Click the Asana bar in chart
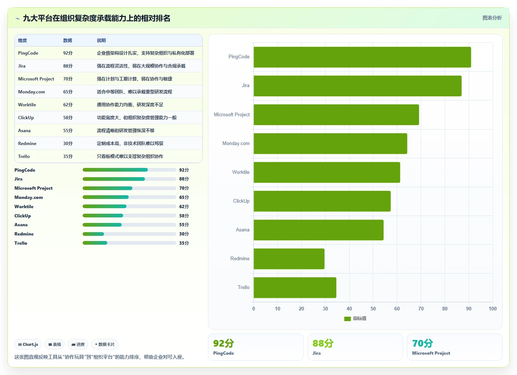This screenshot has height=375, width=517. pyautogui.click(x=319, y=230)
